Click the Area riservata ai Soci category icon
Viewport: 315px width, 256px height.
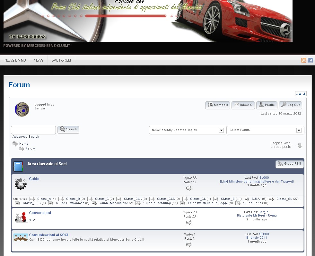click(x=18, y=166)
